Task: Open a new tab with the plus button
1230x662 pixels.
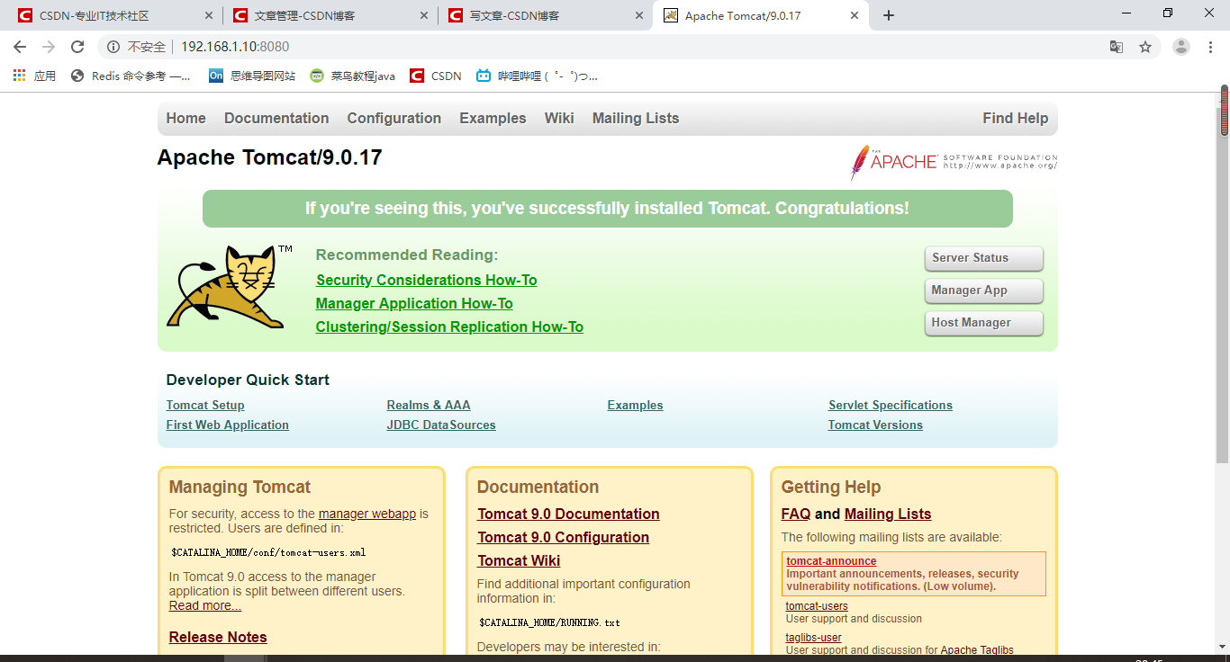Action: [889, 15]
